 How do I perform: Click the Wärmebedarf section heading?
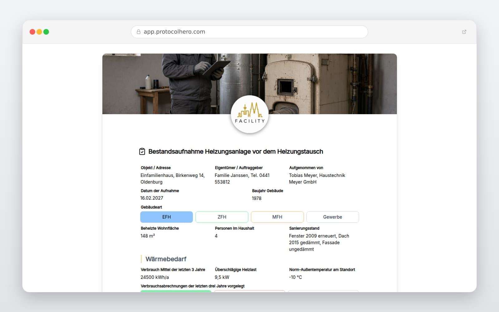pos(166,259)
